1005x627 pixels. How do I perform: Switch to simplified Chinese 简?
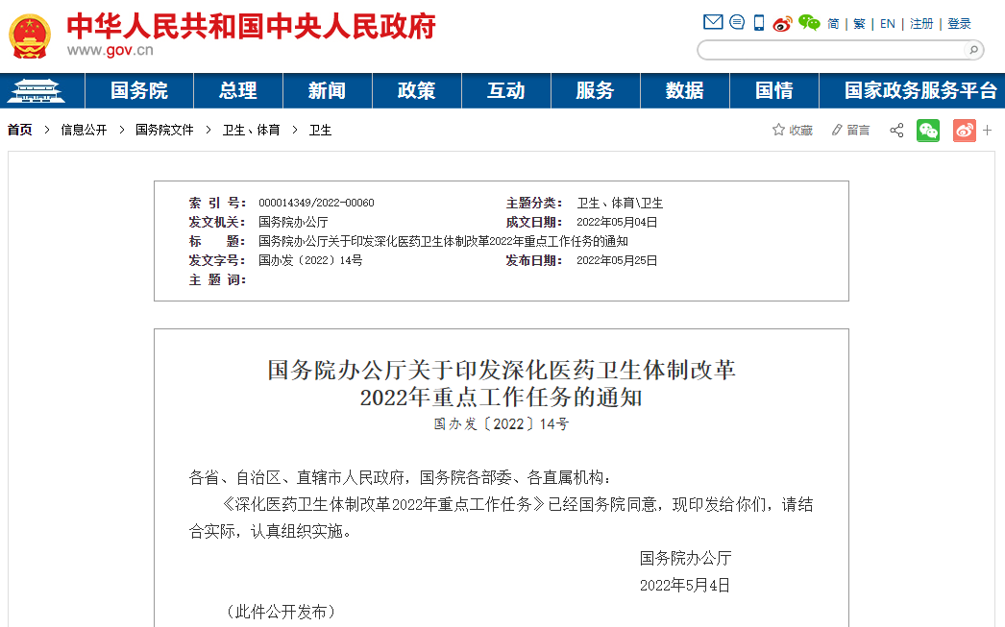[833, 24]
